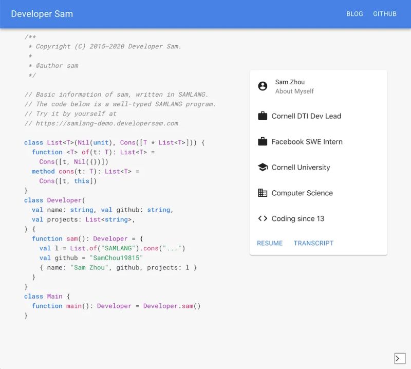The width and height of the screenshot is (411, 369).
Task: Click the briefcase icon beside Facebook SWE Intern
Action: 263,142
